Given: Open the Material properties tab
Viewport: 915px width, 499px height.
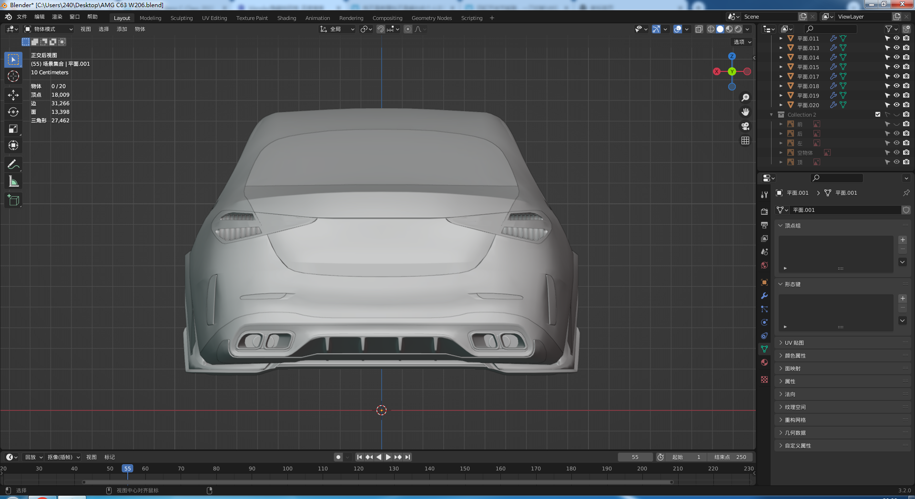Looking at the screenshot, I should (764, 362).
